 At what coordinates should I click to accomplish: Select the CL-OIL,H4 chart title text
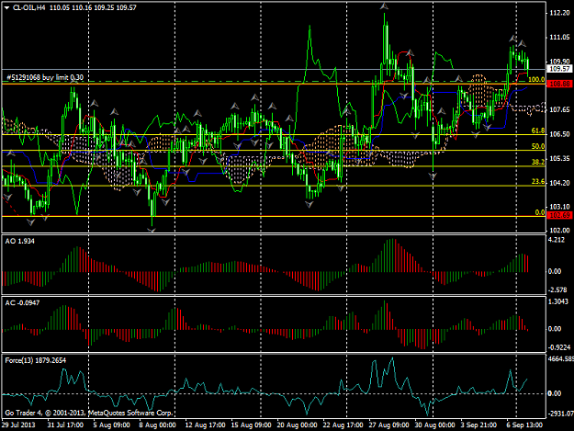tap(29, 7)
